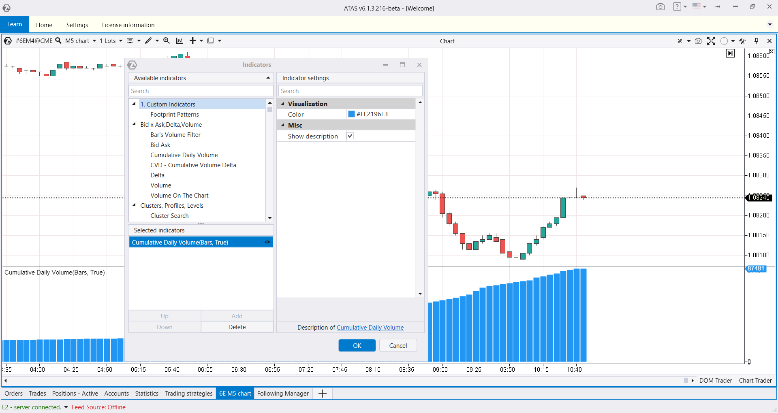Pin the chart window
The height and width of the screenshot is (413, 778).
point(756,41)
